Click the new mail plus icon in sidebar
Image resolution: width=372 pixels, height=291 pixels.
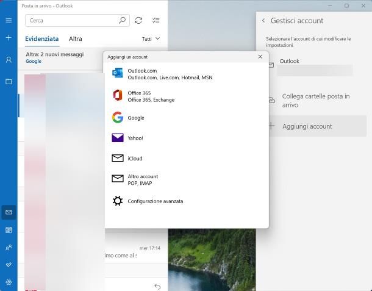click(x=9, y=38)
